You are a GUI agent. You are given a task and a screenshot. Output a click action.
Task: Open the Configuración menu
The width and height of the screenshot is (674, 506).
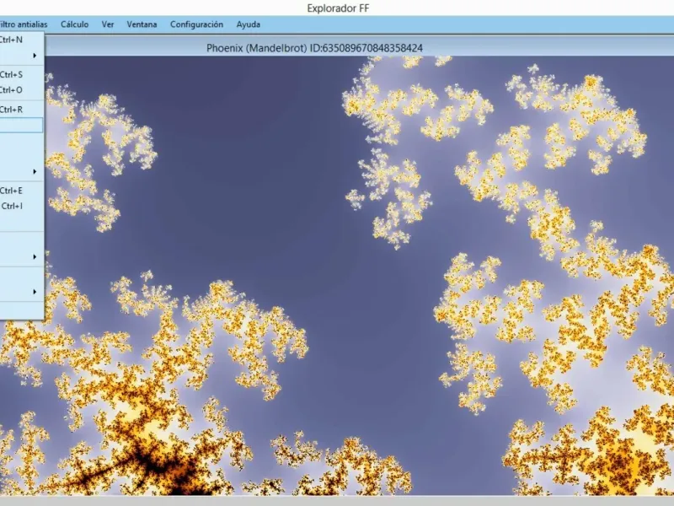(x=196, y=24)
